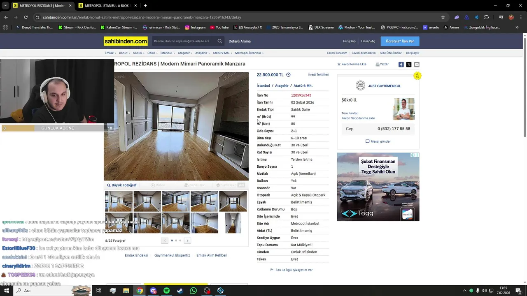Share the listing on Facebook
527x296 pixels.
pyautogui.click(x=401, y=65)
